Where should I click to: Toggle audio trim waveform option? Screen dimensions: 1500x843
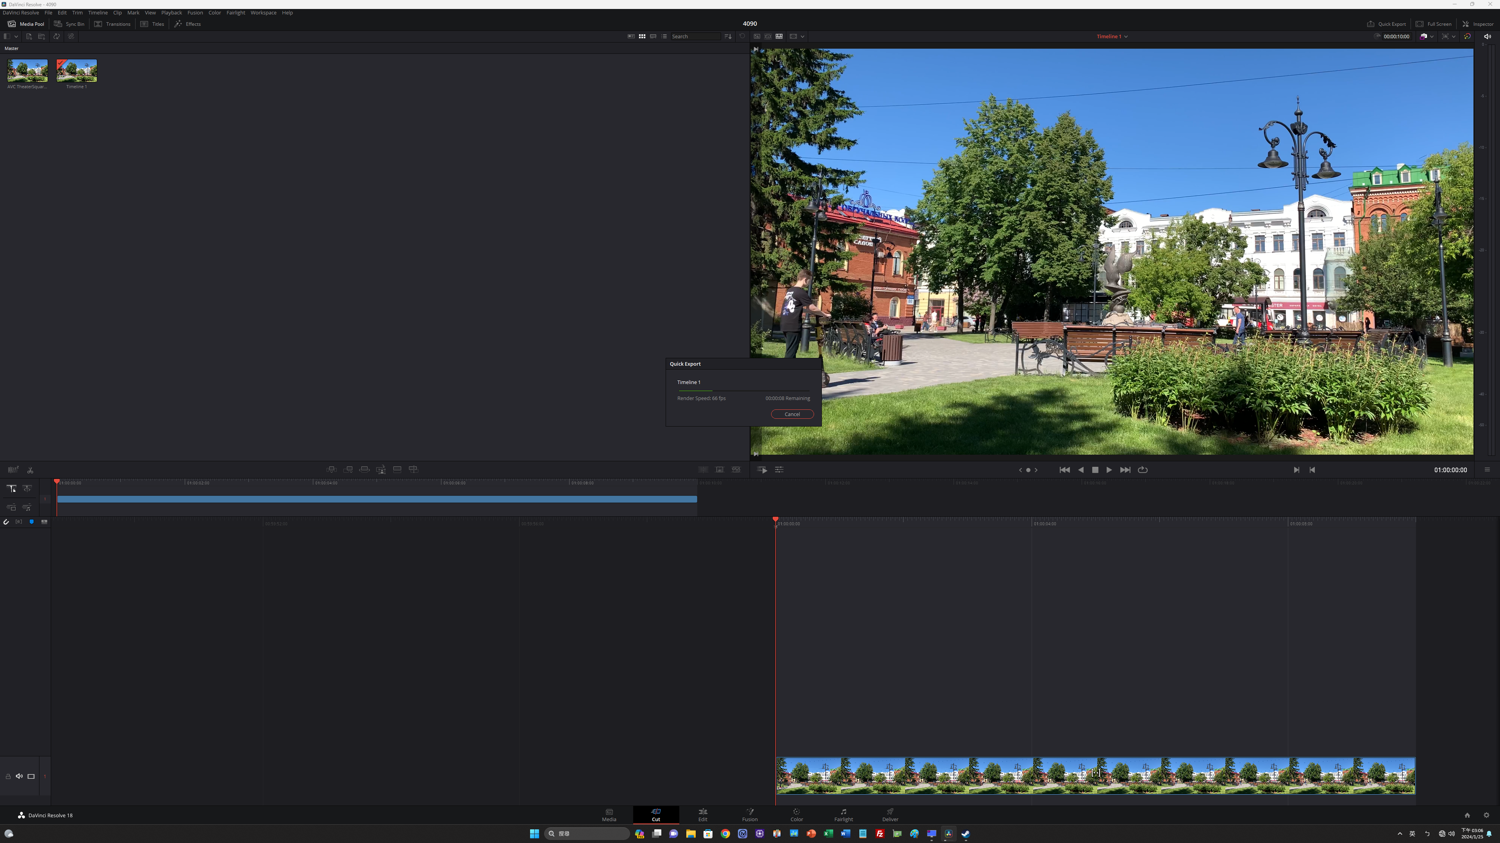pyautogui.click(x=19, y=522)
